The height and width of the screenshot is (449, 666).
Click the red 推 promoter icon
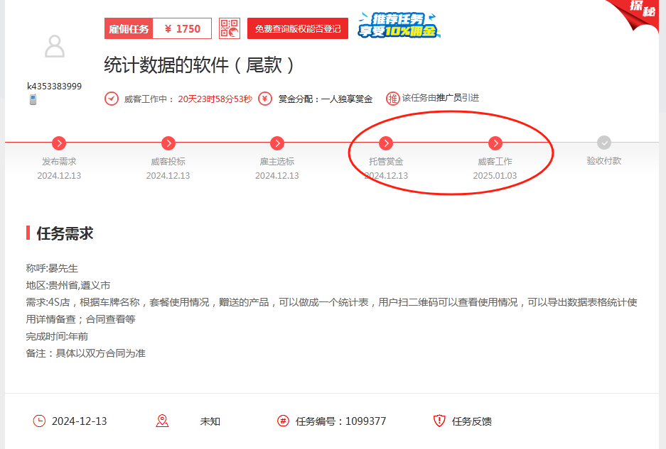tap(392, 99)
